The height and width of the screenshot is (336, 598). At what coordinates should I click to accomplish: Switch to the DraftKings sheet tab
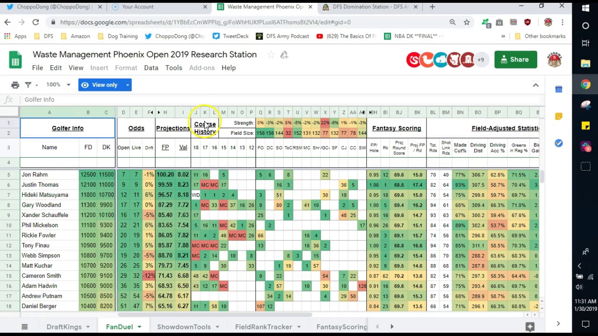click(x=64, y=327)
